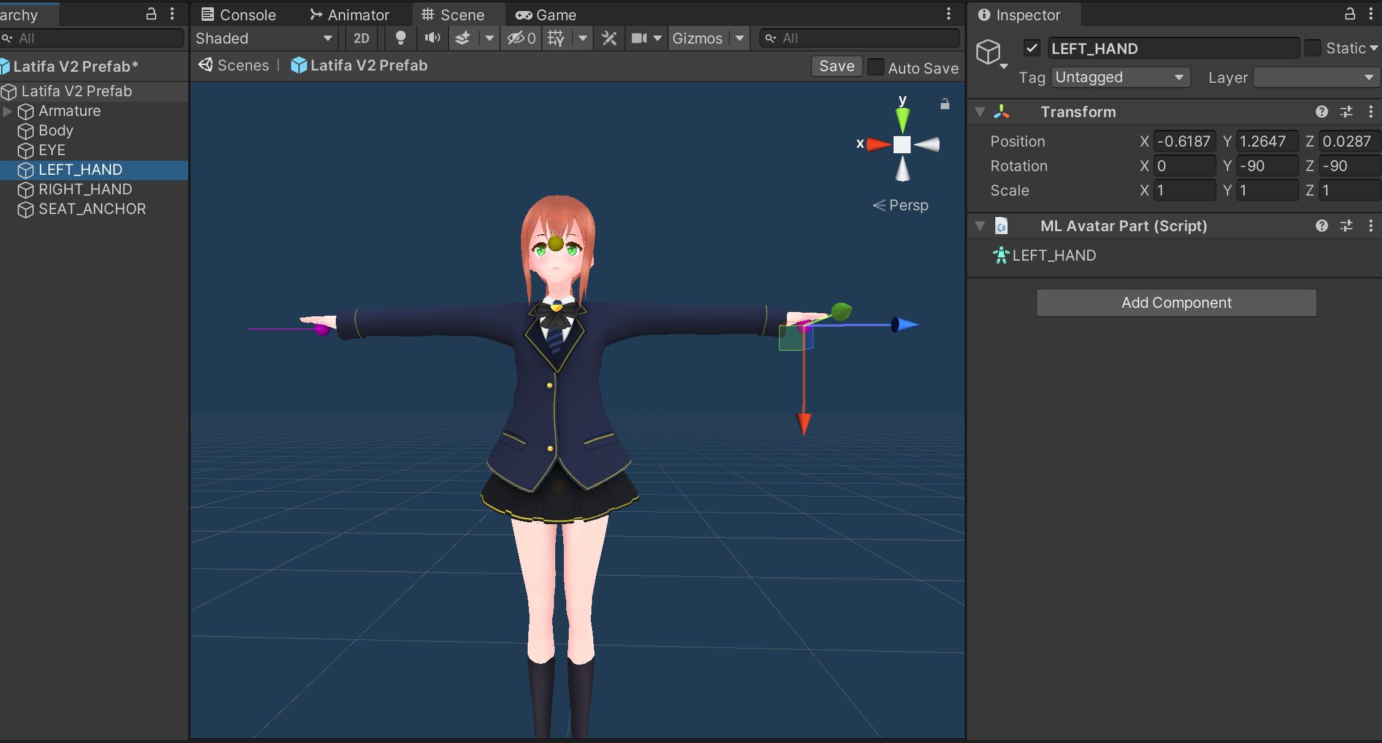
Task: Open Transform presets icon
Action: (1346, 112)
